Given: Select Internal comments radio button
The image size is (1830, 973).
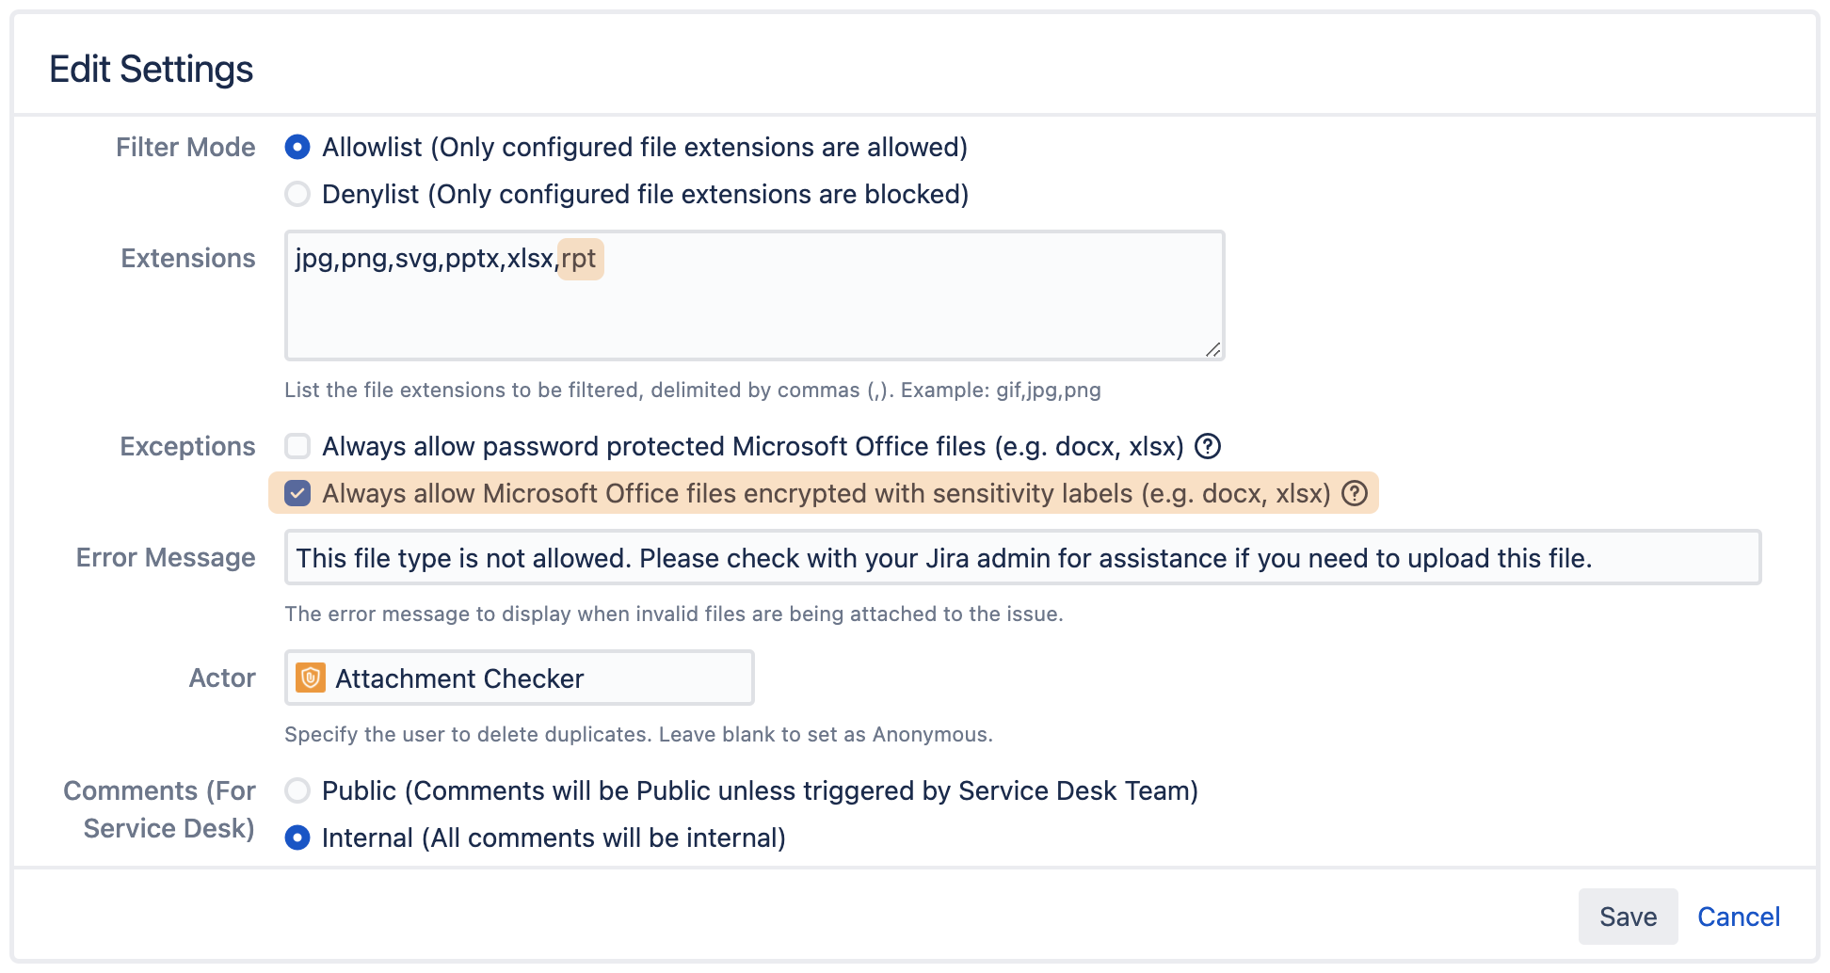Looking at the screenshot, I should [x=297, y=837].
